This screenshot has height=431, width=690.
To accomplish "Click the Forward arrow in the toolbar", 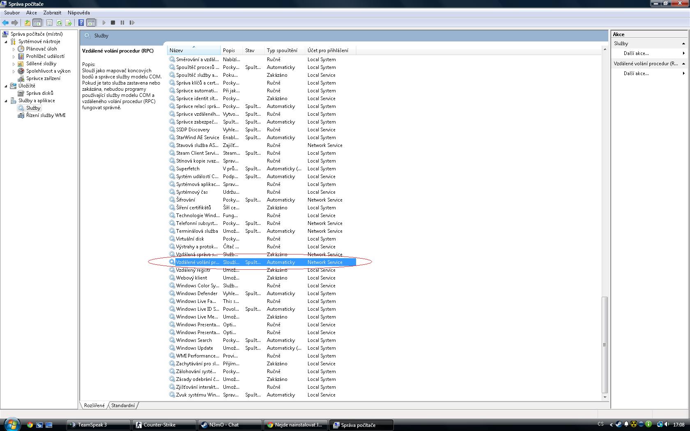I will 15,23.
